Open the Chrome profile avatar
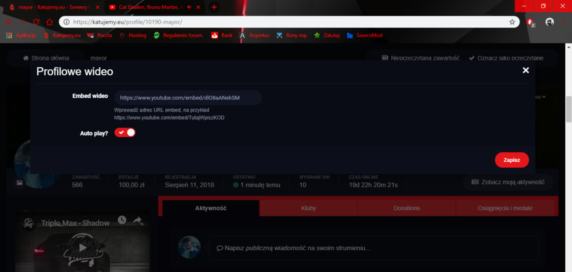 550,22
